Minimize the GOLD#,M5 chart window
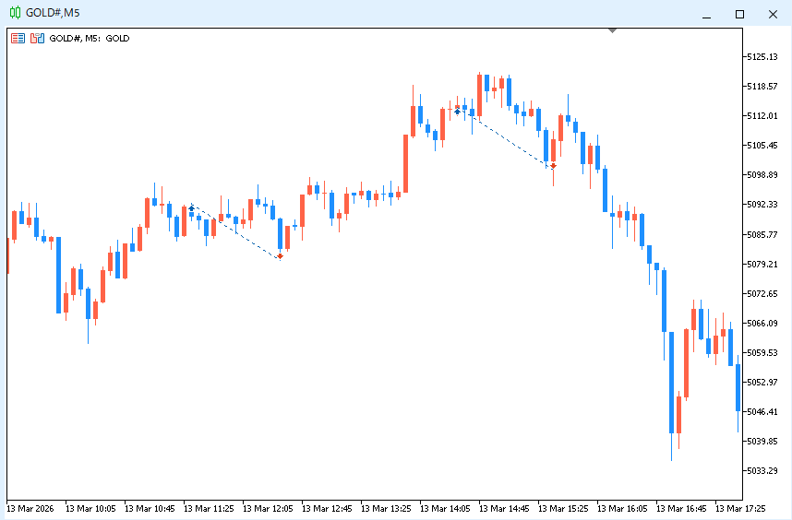Screen dimensions: 792x520 pos(706,13)
